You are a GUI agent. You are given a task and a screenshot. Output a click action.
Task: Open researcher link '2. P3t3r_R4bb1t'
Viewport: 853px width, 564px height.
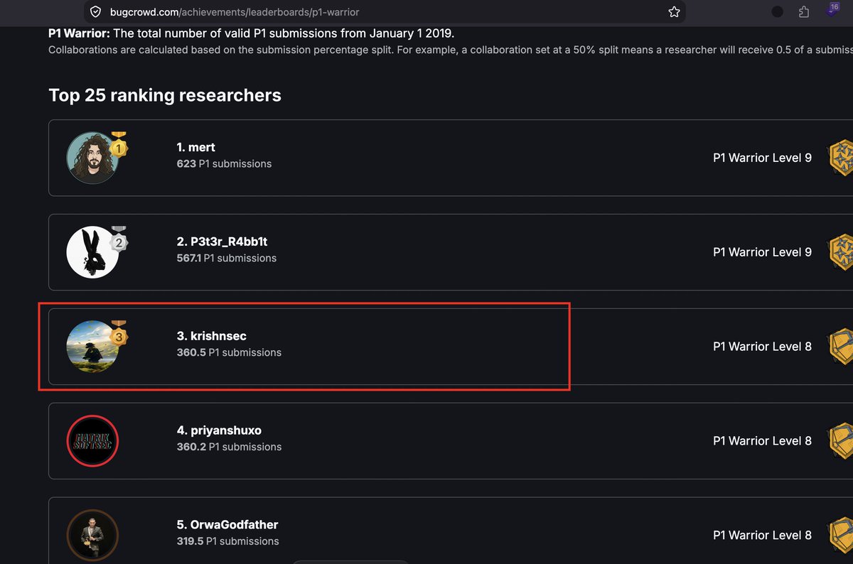tap(222, 242)
